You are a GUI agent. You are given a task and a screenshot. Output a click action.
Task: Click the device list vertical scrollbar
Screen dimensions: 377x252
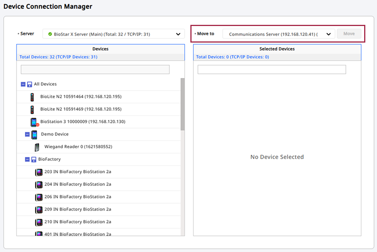click(x=182, y=104)
